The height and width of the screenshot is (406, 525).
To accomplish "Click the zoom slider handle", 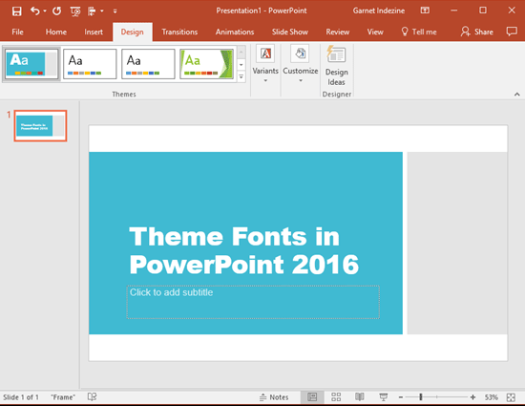I will (x=421, y=397).
